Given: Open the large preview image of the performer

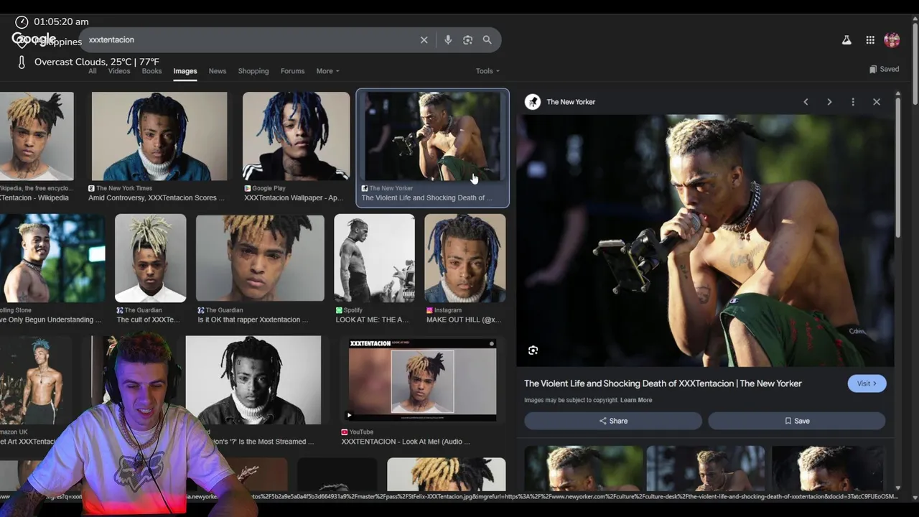Looking at the screenshot, I should pos(706,241).
